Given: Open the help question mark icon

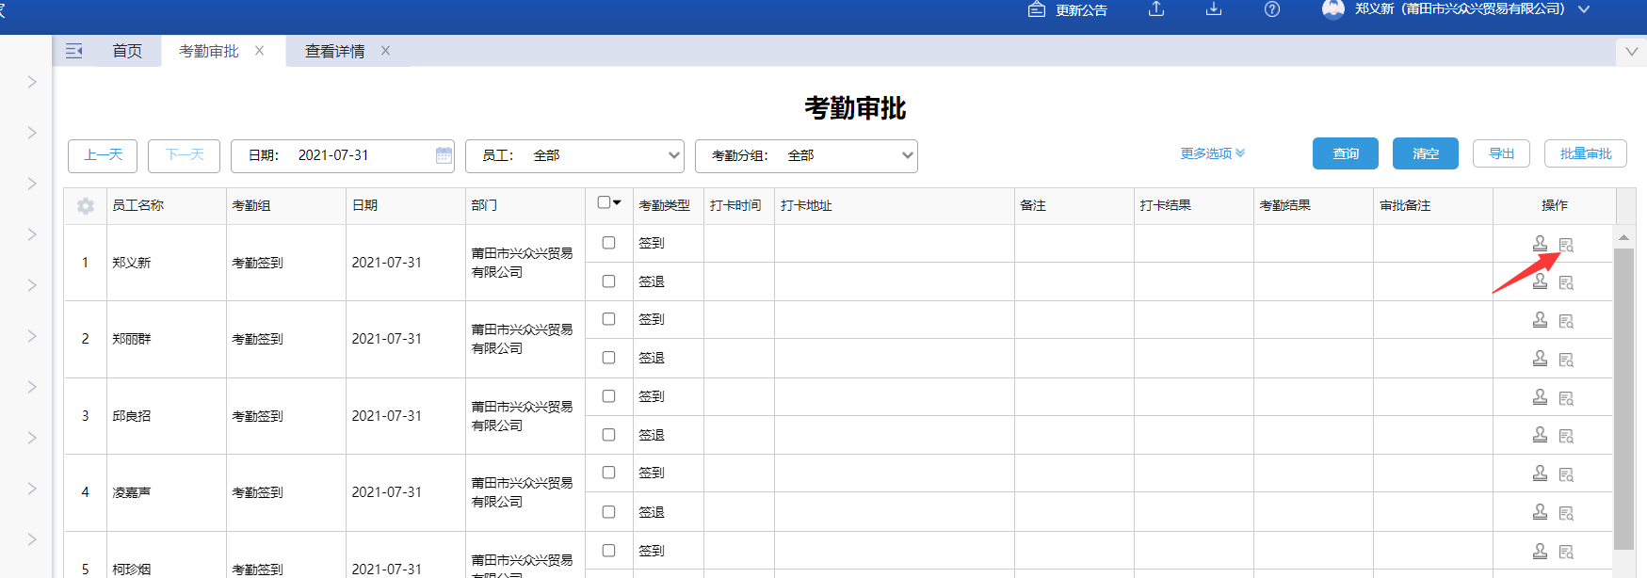Looking at the screenshot, I should (1272, 9).
